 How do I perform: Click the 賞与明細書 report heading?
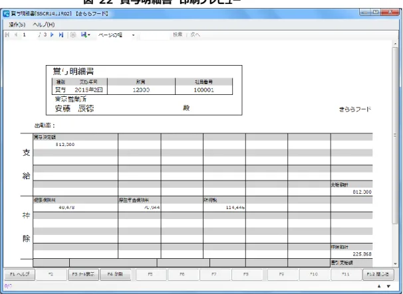coord(73,72)
